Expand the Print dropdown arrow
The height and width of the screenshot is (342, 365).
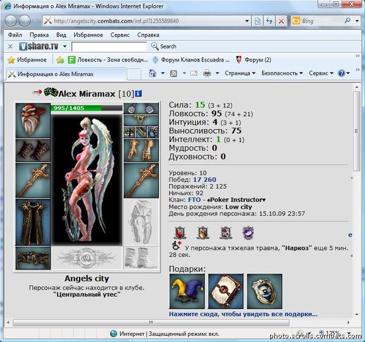coord(217,74)
